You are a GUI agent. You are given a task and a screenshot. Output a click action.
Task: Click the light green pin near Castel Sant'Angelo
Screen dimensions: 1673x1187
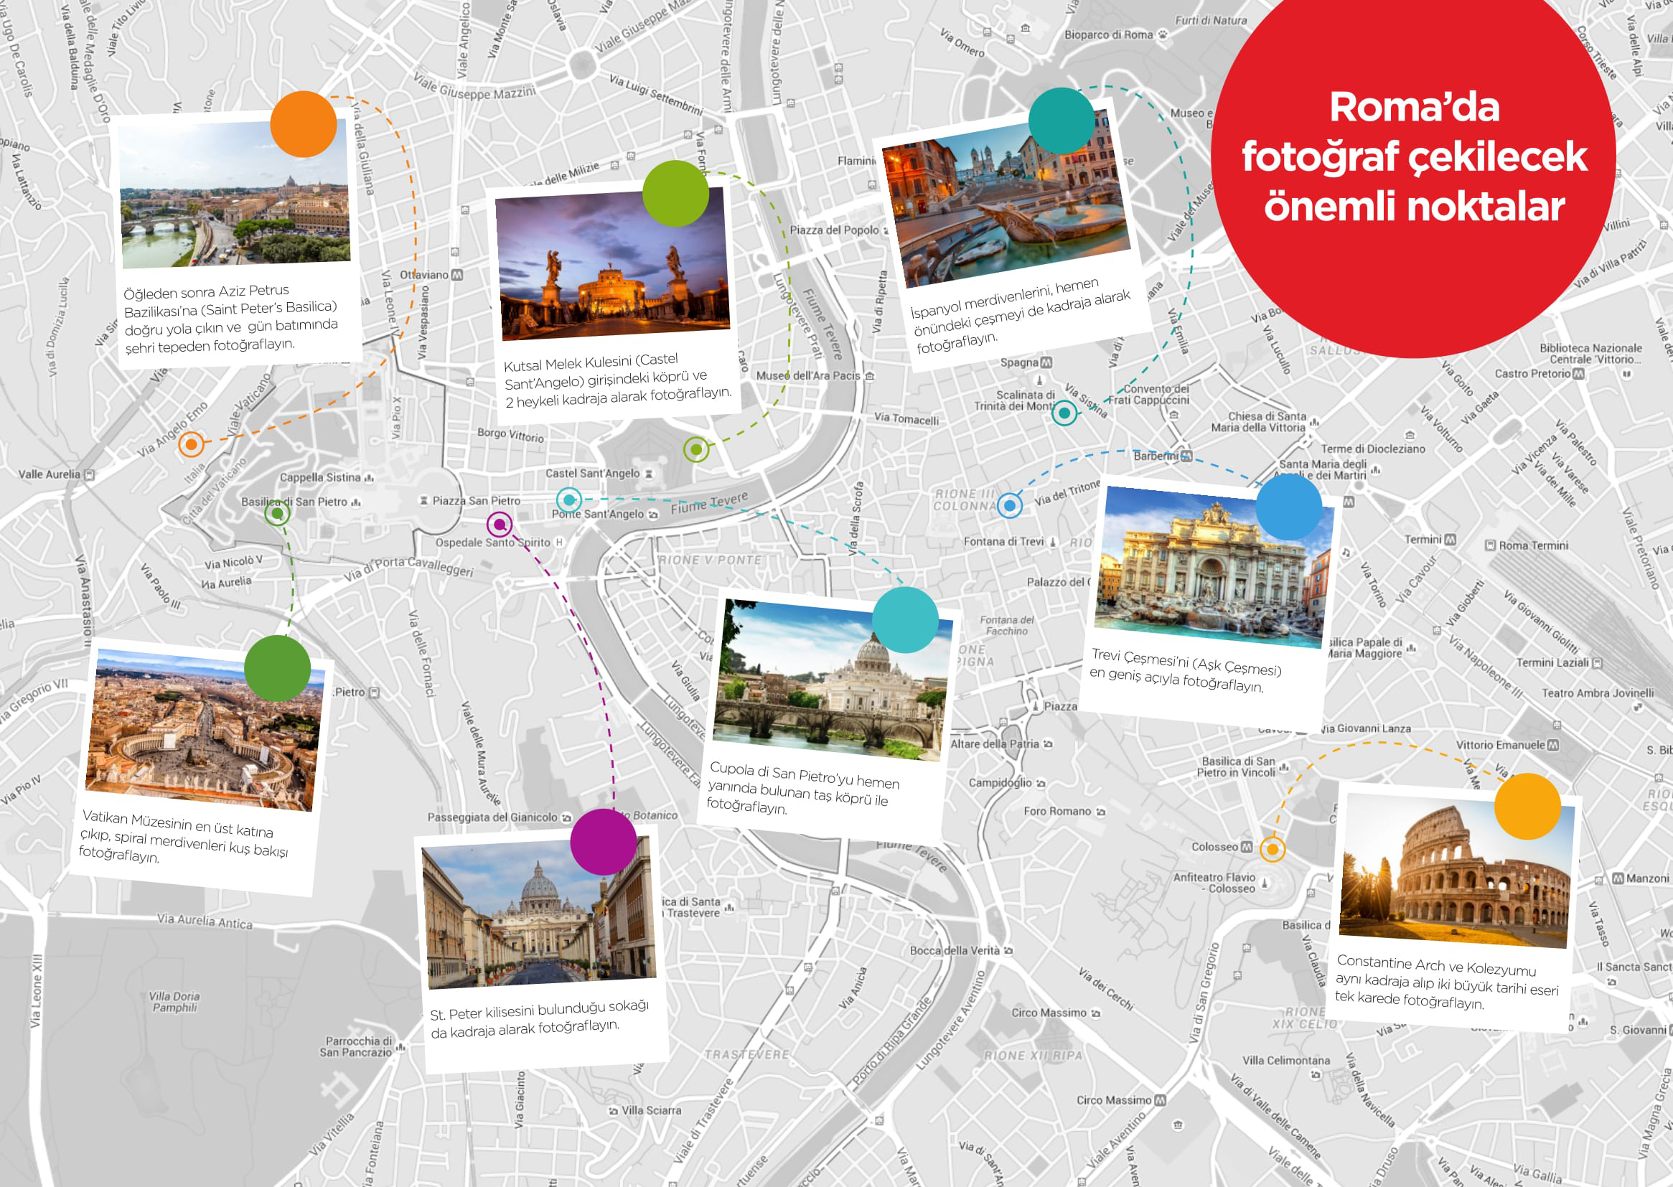pos(695,449)
